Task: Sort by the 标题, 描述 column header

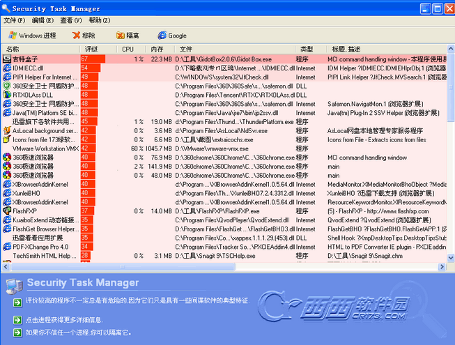Action: [x=385, y=49]
